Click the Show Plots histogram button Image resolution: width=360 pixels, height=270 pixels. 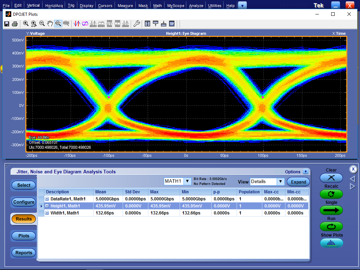coord(332,243)
